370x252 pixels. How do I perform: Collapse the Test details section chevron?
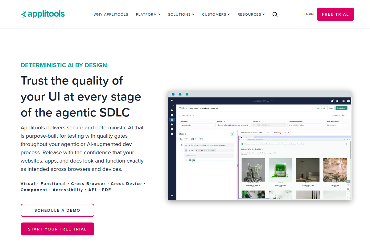[180, 115]
